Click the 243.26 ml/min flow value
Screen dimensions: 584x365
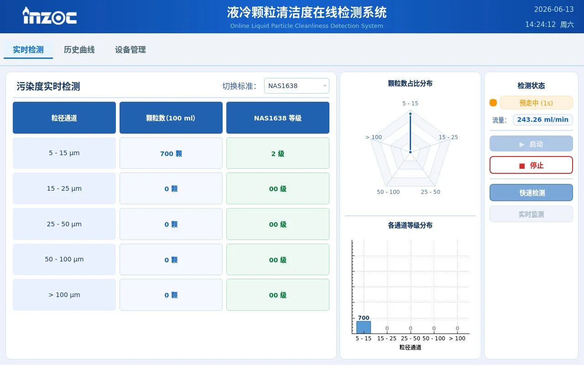click(x=543, y=120)
